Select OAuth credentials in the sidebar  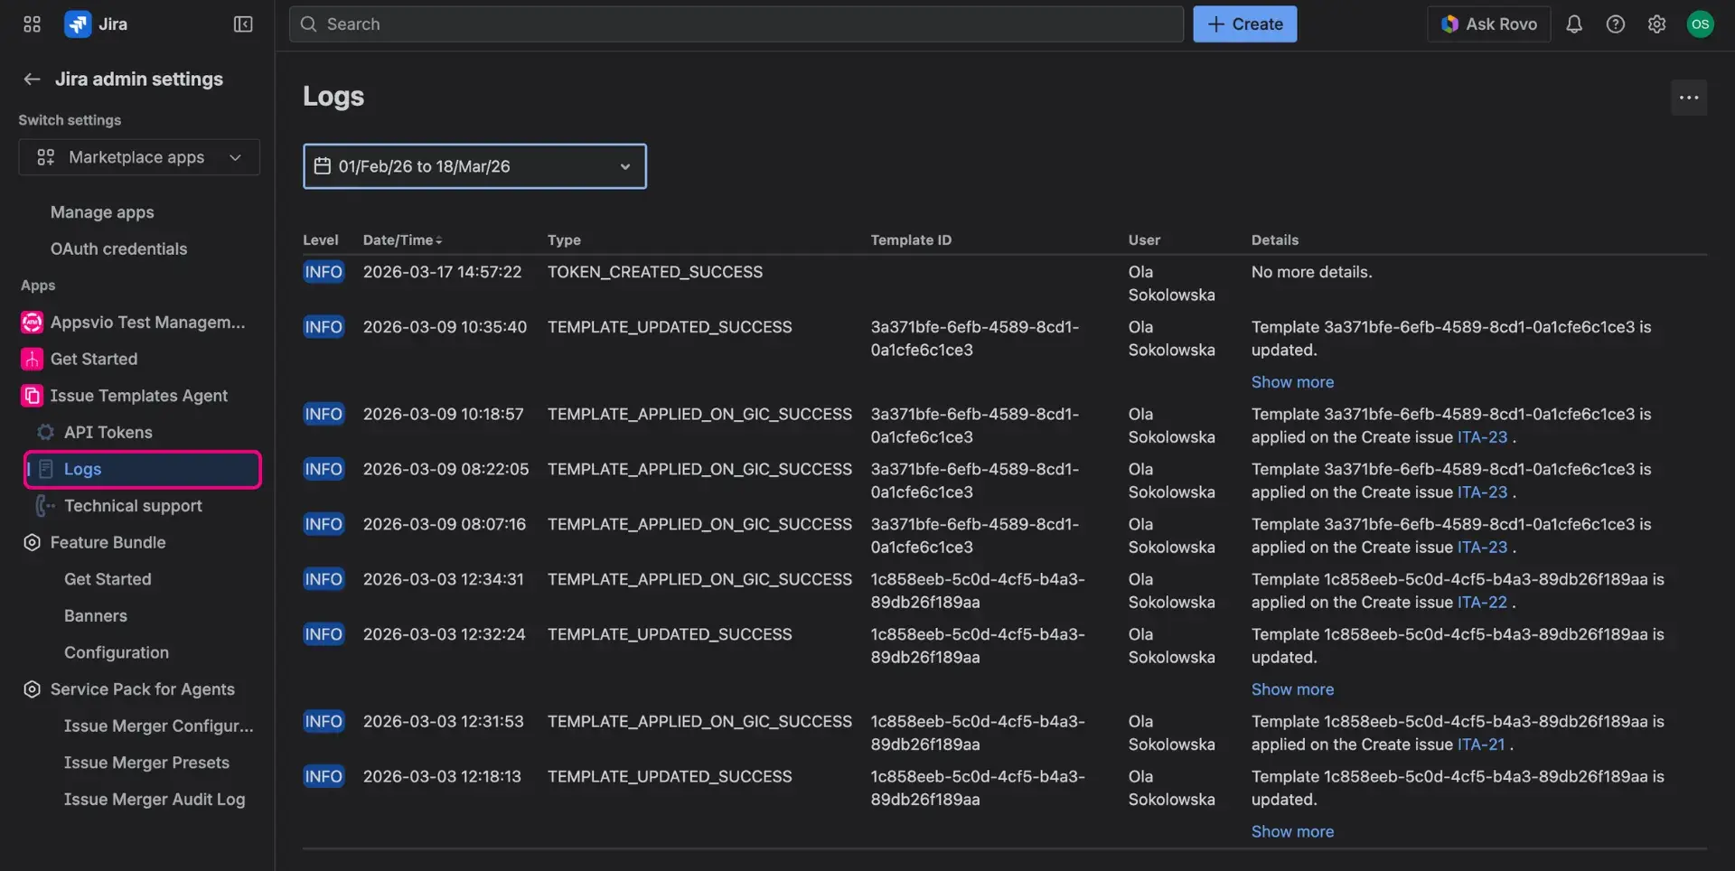click(x=118, y=248)
